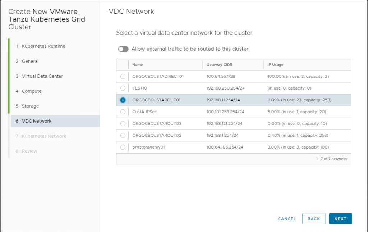Select the ORGOCBCUSTADIRECT01 network radio button

click(x=123, y=77)
